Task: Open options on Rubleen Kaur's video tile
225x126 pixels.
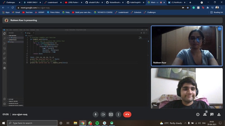Action: point(219,29)
